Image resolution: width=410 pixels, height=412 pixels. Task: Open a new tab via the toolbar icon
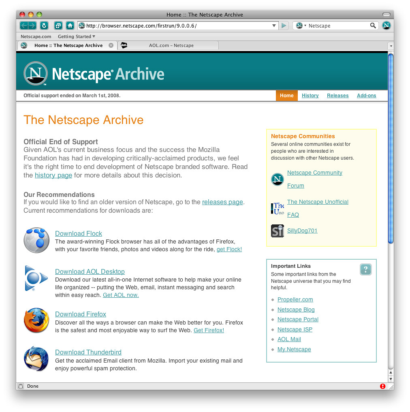(58, 25)
